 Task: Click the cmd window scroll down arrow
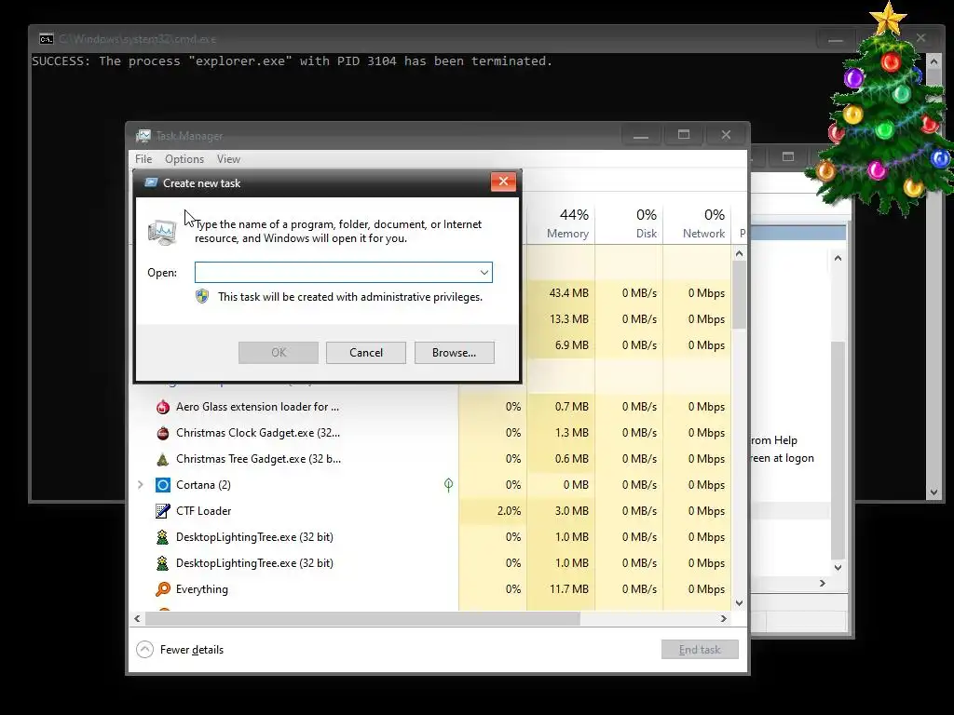click(934, 492)
